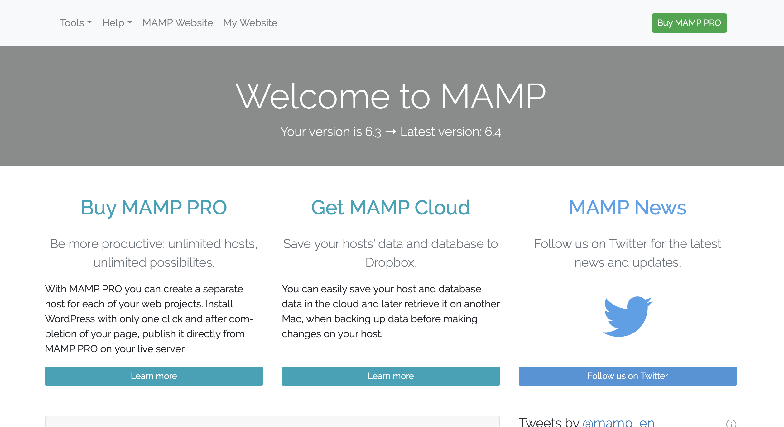Open the MAMP News heading link

tap(628, 208)
